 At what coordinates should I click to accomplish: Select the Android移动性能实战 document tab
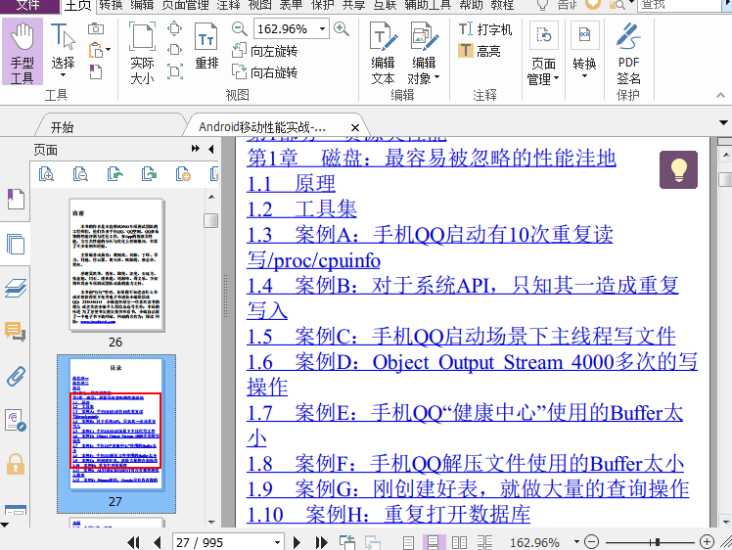click(x=262, y=127)
